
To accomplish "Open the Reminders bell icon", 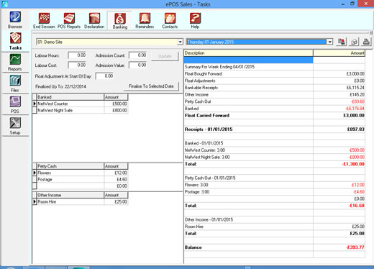I will pyautogui.click(x=145, y=21).
